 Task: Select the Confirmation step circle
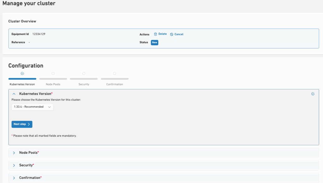point(115,73)
